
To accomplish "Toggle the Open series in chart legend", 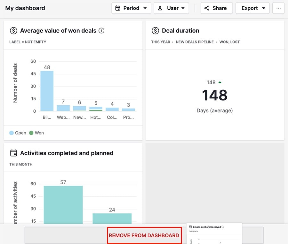I will click(x=18, y=133).
